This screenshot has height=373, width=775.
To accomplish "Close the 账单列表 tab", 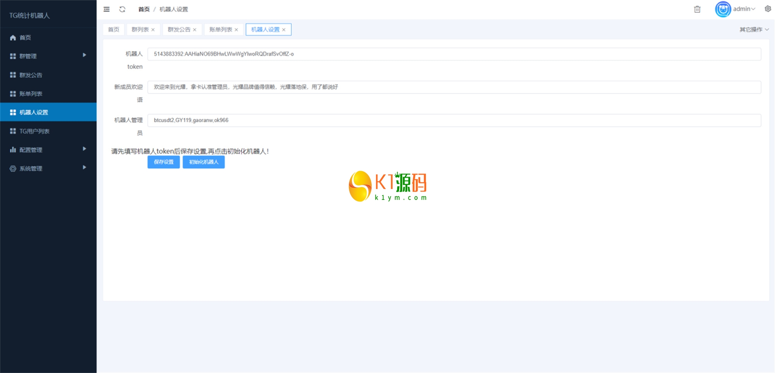I will tap(236, 30).
